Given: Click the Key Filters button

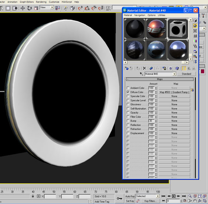Looking at the screenshot, I should point(150,201).
